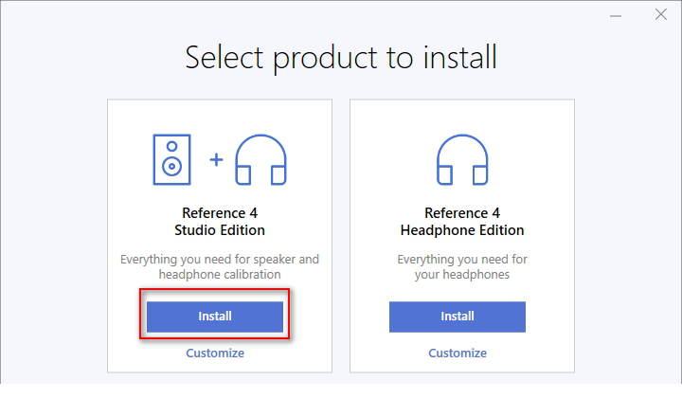Click the small tweeter circle on speaker icon
This screenshot has height=399, width=682.
[x=171, y=146]
